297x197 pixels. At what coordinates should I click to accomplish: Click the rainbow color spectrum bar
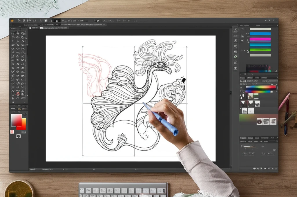pyautogui.click(x=261, y=87)
